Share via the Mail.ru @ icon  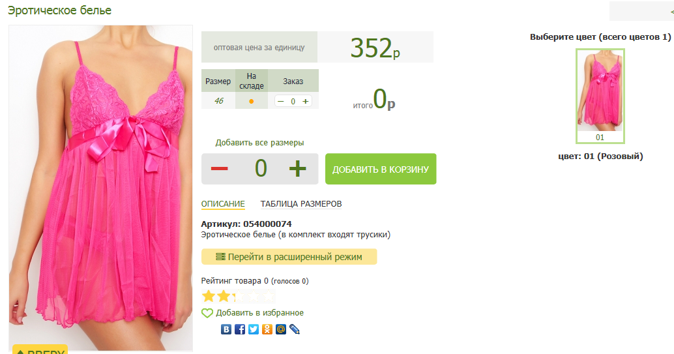point(281,329)
